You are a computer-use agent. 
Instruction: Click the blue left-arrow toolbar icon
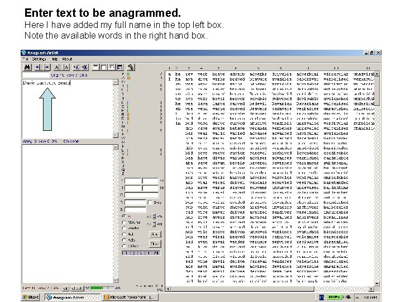[38, 67]
